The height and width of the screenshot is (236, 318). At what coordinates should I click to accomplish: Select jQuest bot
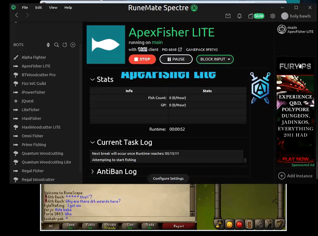27,101
